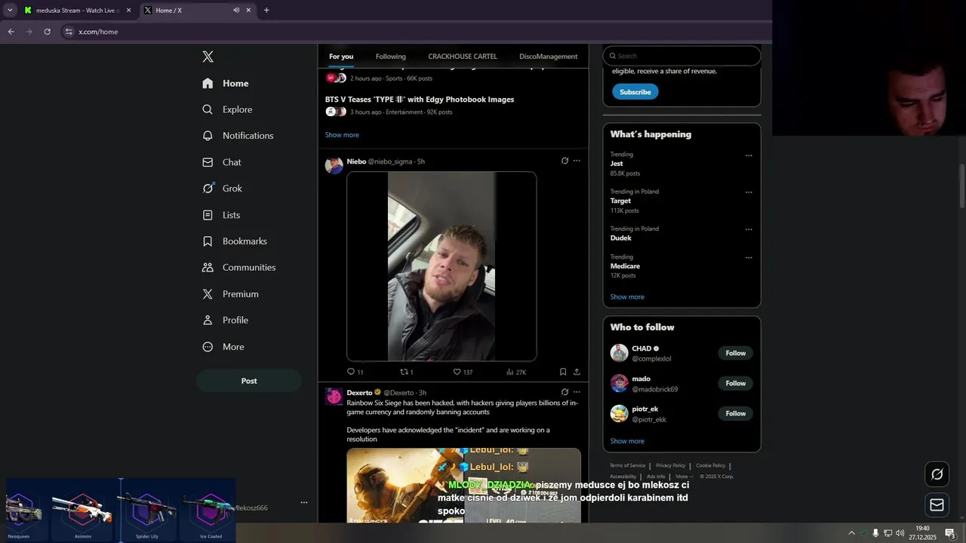Viewport: 966px width, 543px height.
Task: Open Niebo's profile avatar
Action: coord(334,165)
